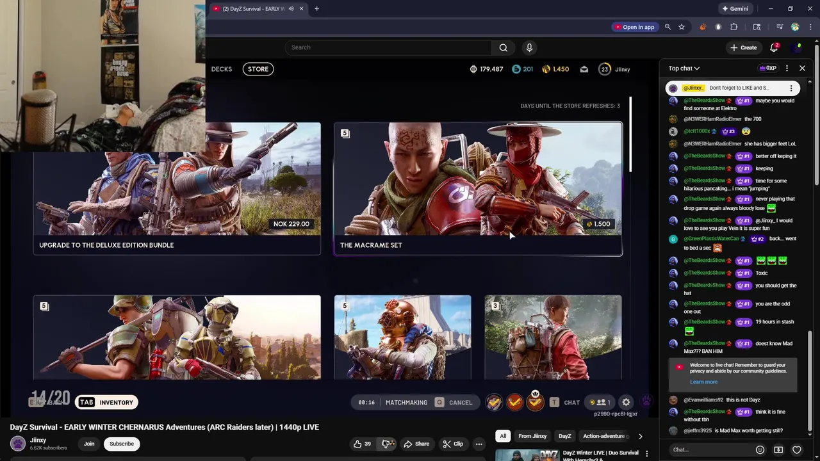Close the live chat panel
The width and height of the screenshot is (820, 461).
[x=802, y=68]
